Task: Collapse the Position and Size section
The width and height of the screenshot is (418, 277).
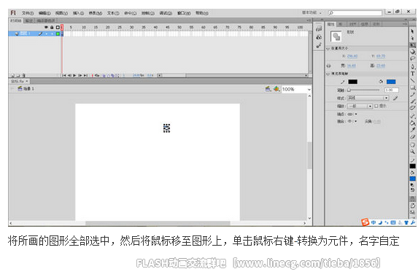Action: point(328,49)
